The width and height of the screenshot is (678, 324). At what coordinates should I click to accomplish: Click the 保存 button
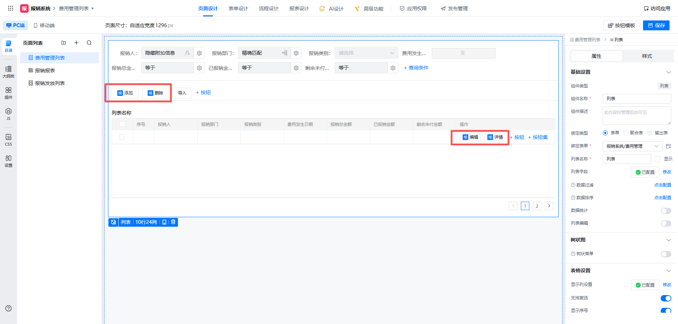click(x=656, y=25)
